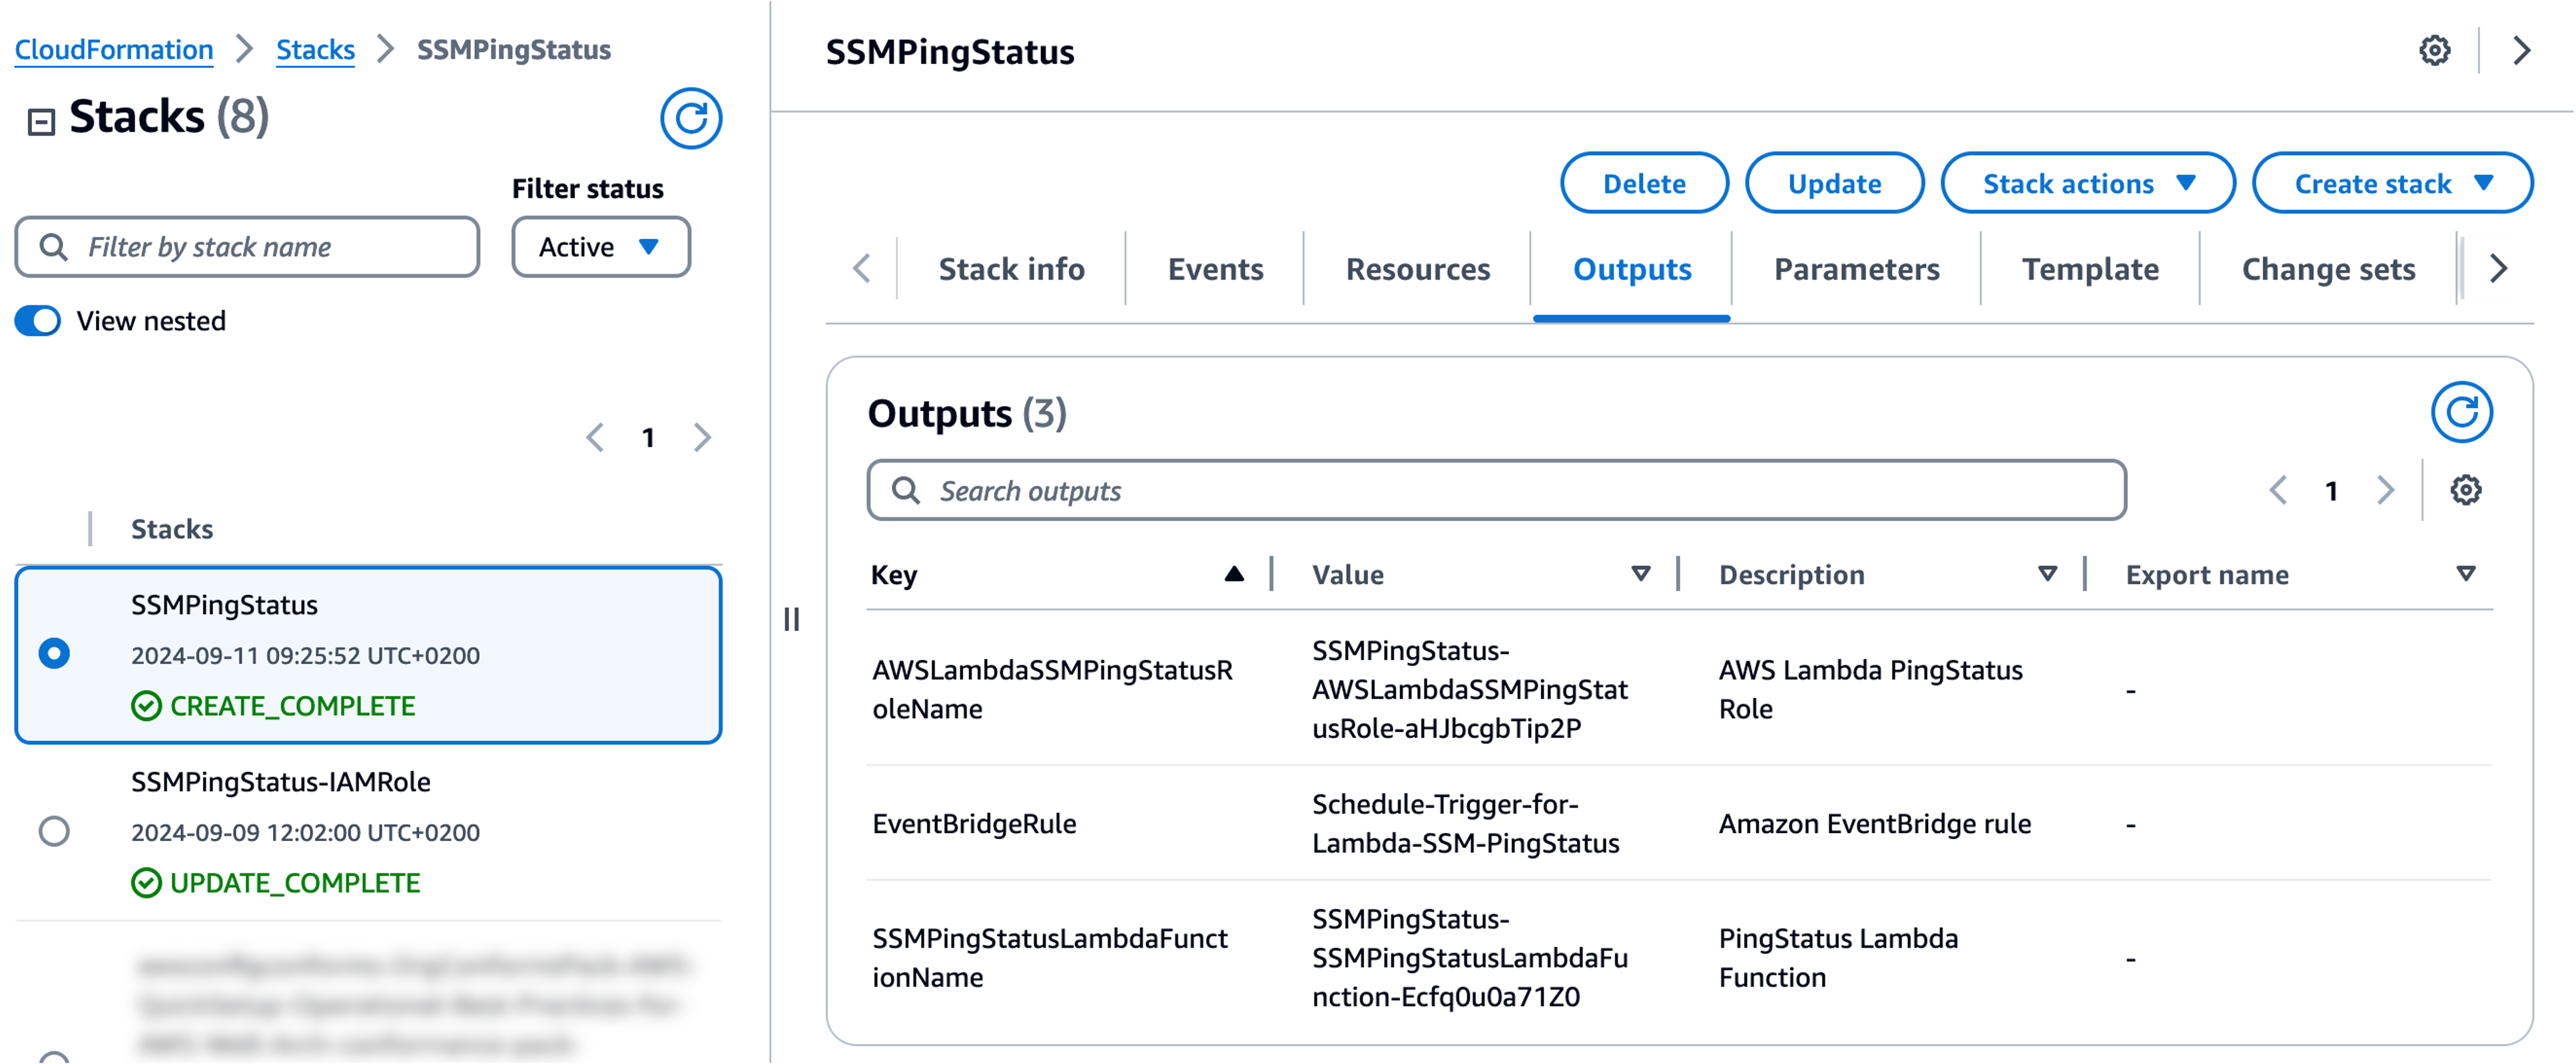The width and height of the screenshot is (2576, 1064).
Task: Toggle the View nested switch
Action: pyautogui.click(x=37, y=321)
